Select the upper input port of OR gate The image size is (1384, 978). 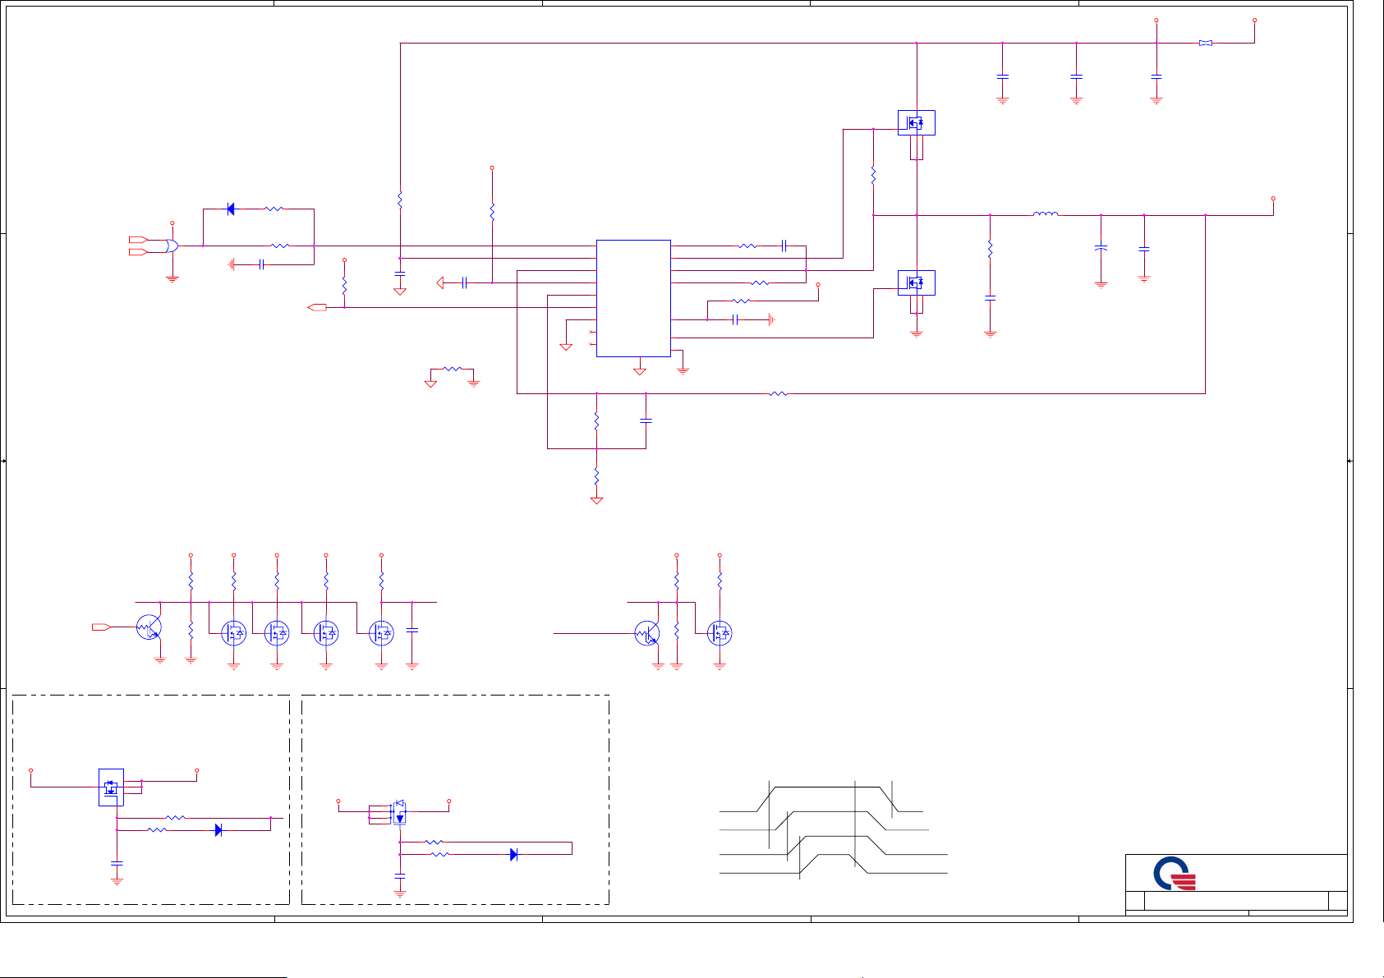[139, 240]
